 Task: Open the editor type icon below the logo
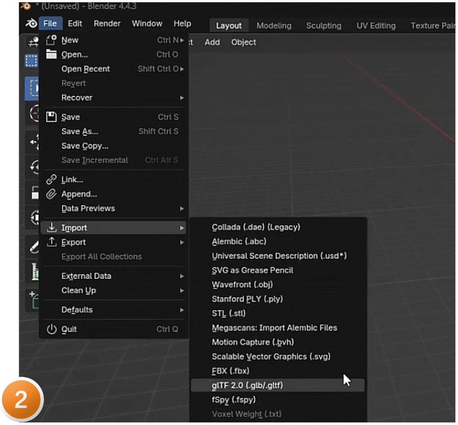33,42
